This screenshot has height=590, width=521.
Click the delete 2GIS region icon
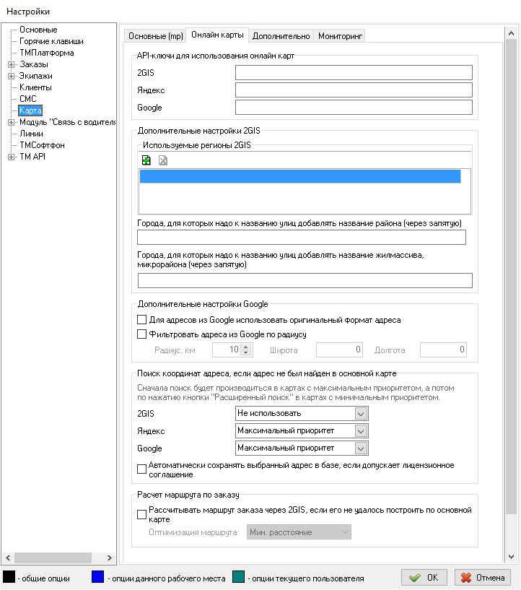coord(163,160)
